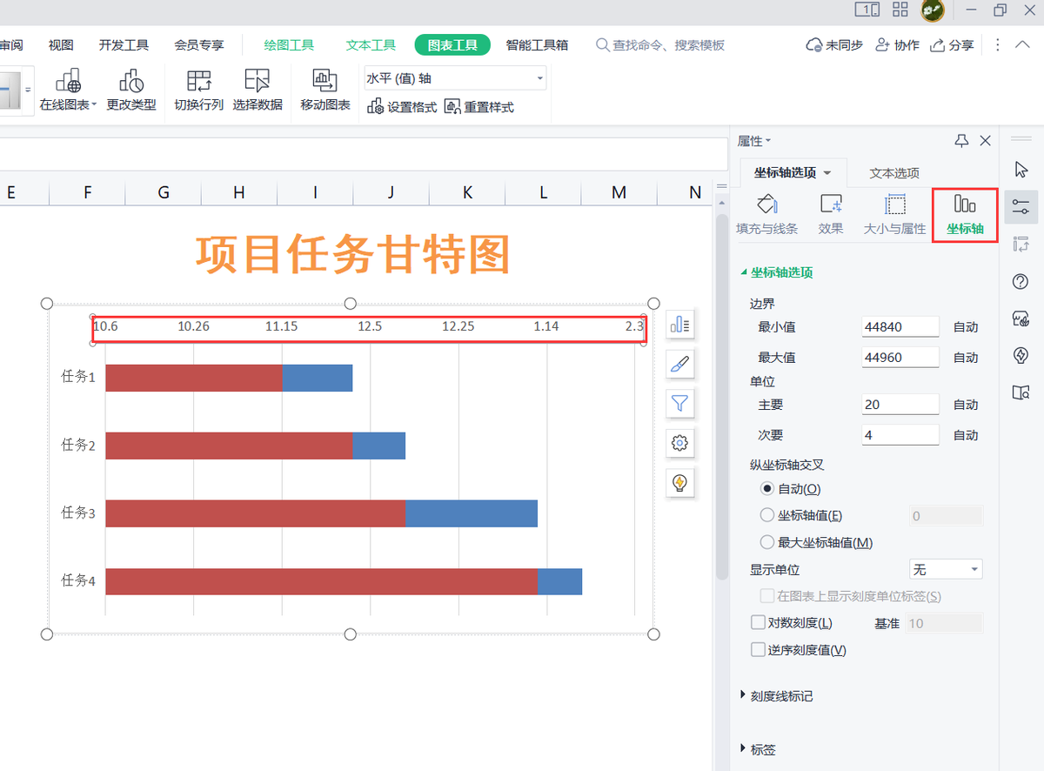Screen dimensions: 1044x771
Task: Expand the 标签 section
Action: [x=757, y=749]
